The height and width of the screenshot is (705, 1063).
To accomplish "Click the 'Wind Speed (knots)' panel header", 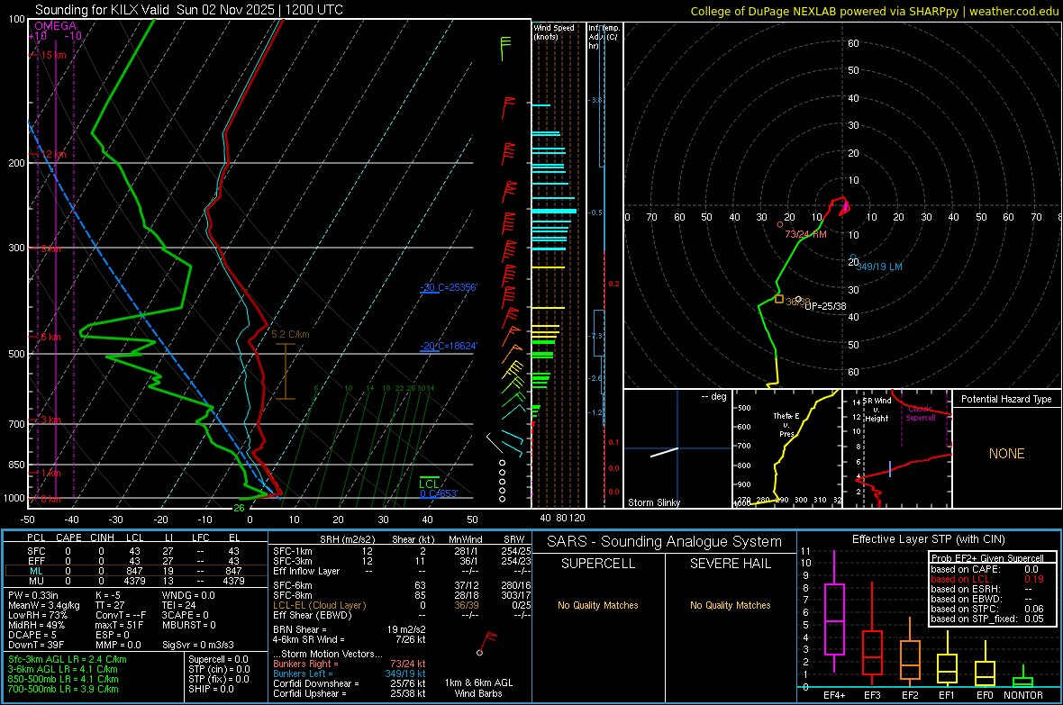I will pos(553,32).
